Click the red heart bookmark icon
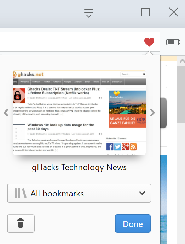The width and height of the screenshot is (185, 244). pyautogui.click(x=149, y=42)
